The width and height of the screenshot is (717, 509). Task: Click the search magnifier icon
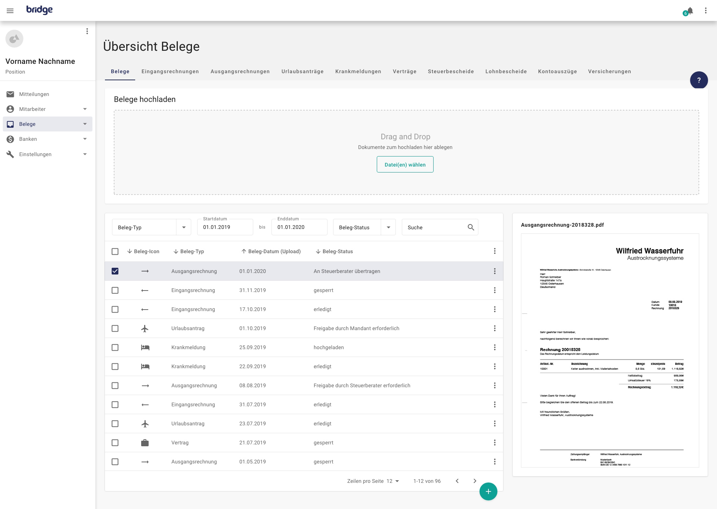[471, 227]
